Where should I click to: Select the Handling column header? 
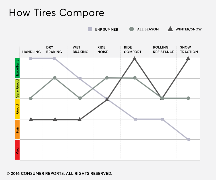[x=31, y=52]
